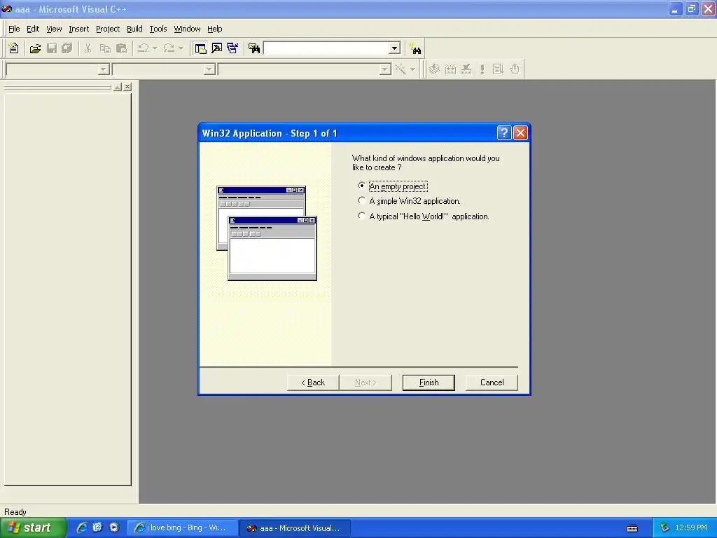Click the Paste clipboard icon
The height and width of the screenshot is (538, 717).
coord(121,48)
